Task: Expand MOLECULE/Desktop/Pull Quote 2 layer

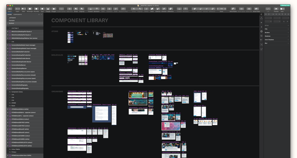Action: click(x=8, y=32)
